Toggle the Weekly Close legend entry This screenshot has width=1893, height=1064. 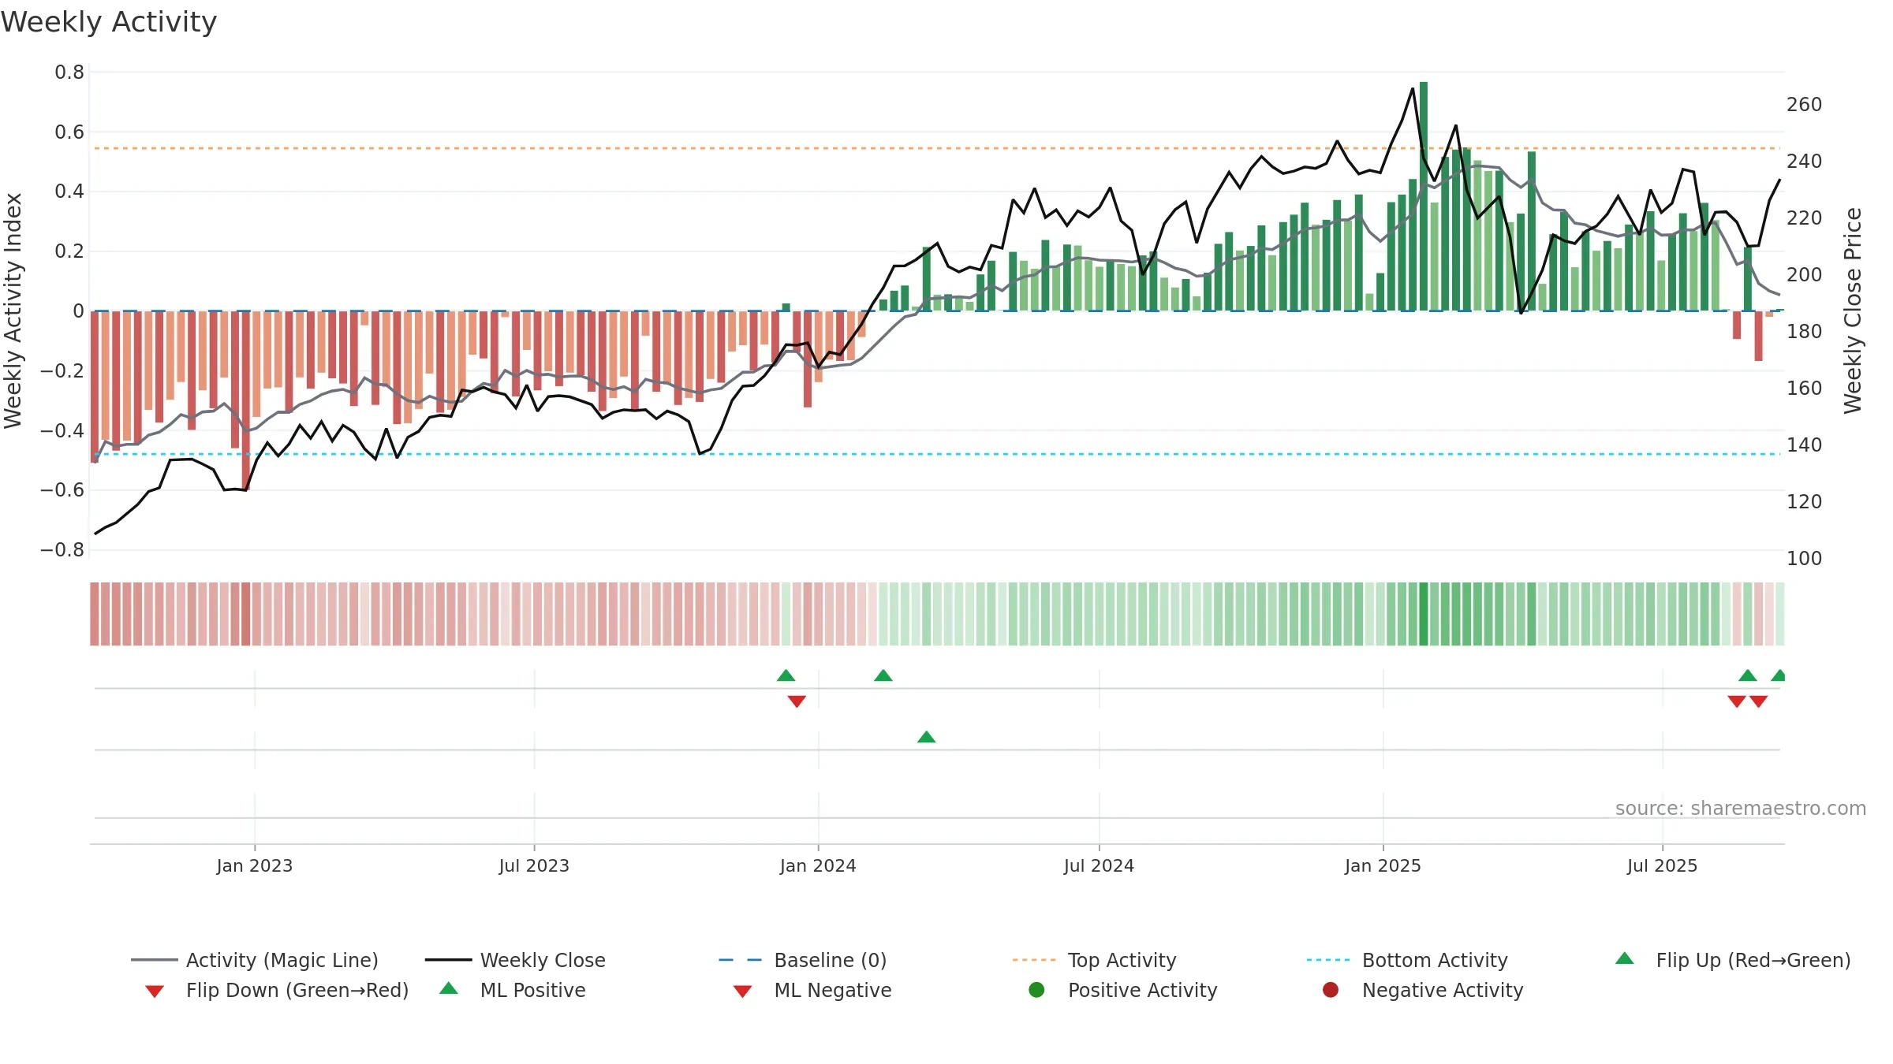[515, 960]
